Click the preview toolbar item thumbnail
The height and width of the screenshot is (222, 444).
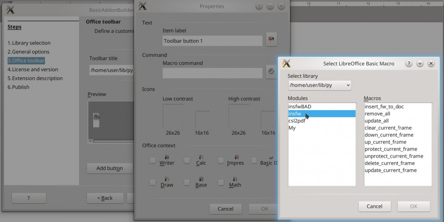click(x=96, y=120)
